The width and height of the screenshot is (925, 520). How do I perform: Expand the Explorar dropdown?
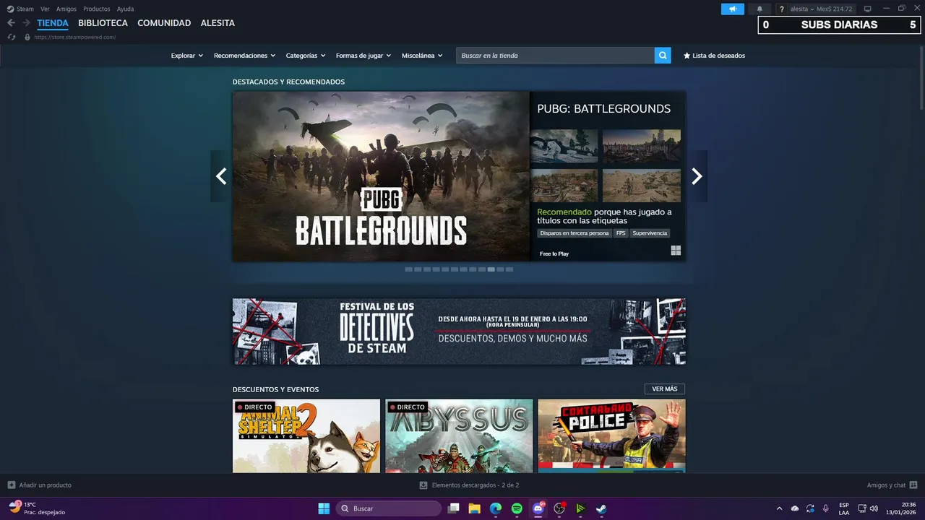187,56
